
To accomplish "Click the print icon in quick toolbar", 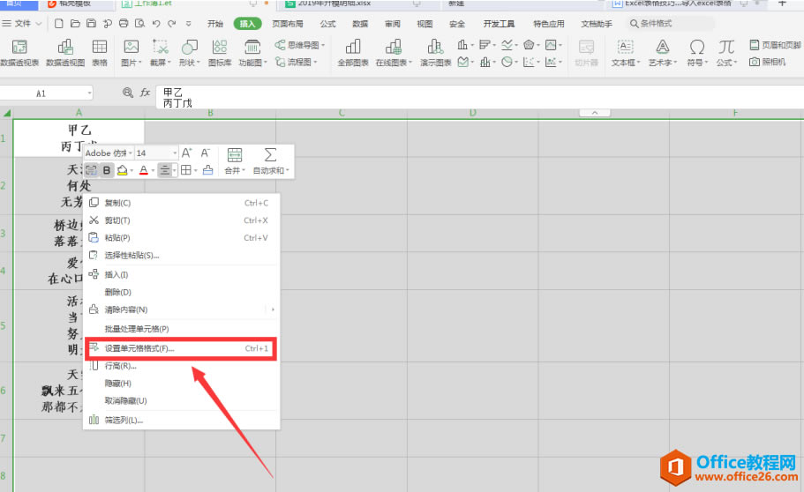I will [x=124, y=24].
